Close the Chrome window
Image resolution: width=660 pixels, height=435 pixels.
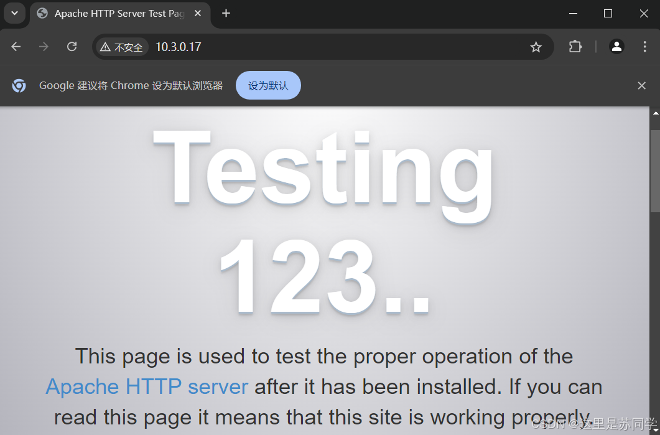(x=644, y=14)
